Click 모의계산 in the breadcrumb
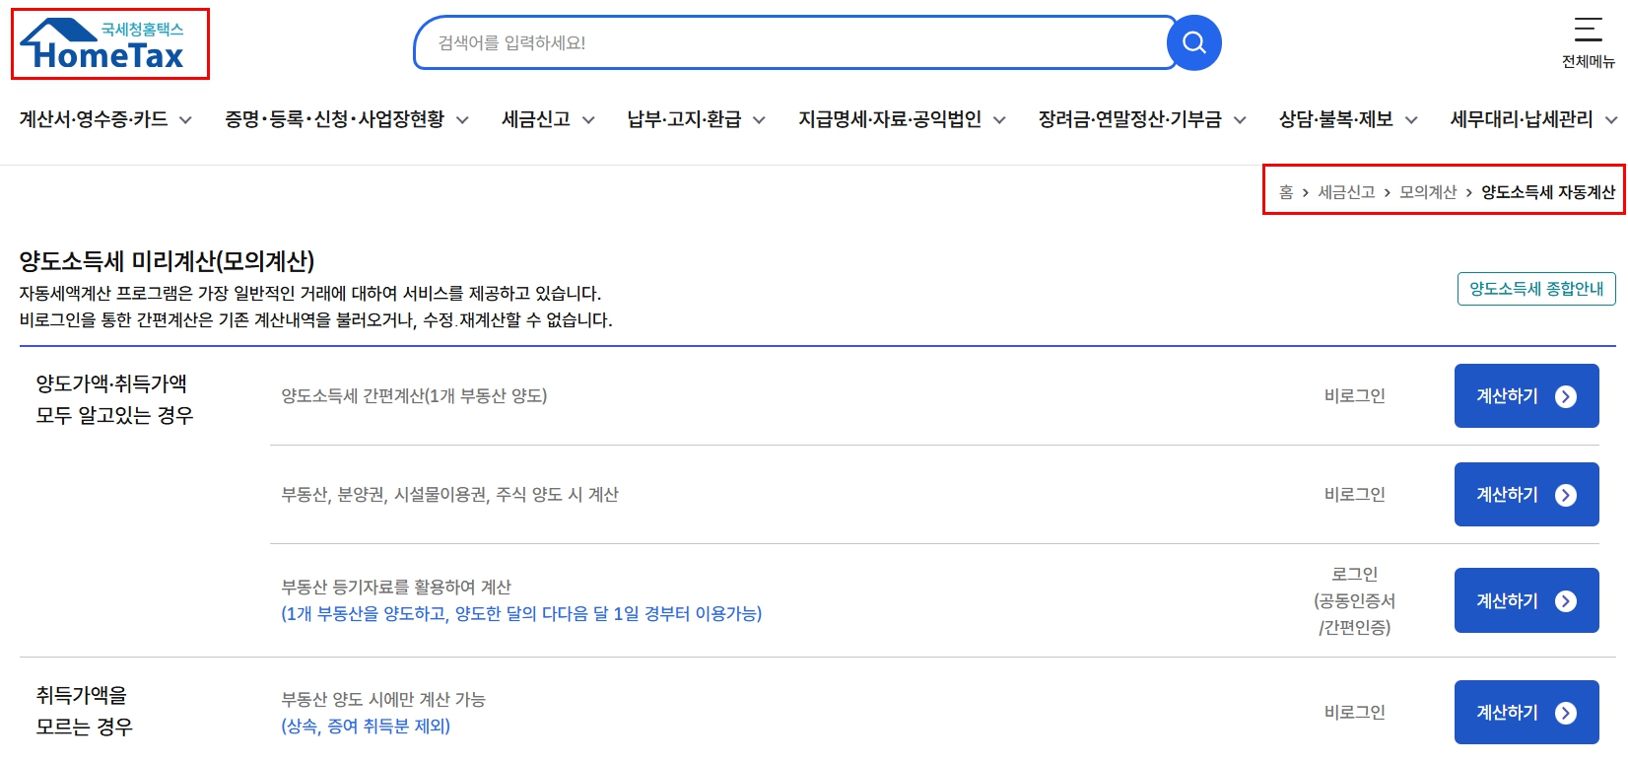 1428,192
